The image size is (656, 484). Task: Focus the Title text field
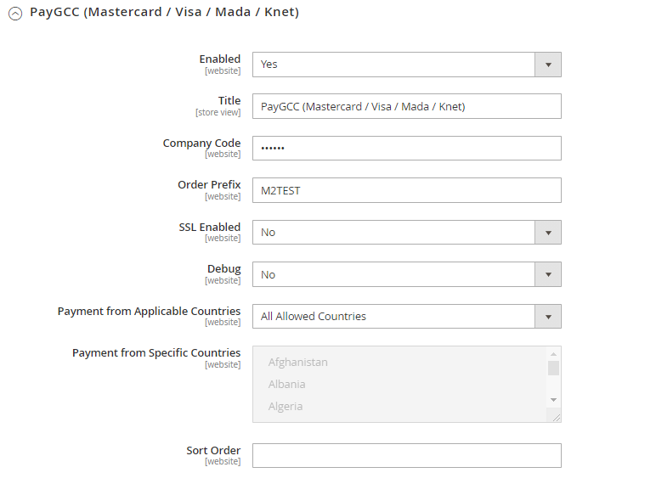(406, 106)
